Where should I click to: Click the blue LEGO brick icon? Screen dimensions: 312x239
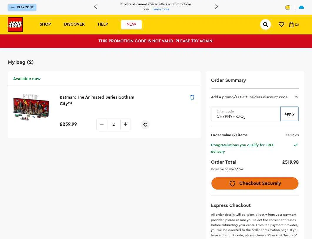[x=301, y=7]
